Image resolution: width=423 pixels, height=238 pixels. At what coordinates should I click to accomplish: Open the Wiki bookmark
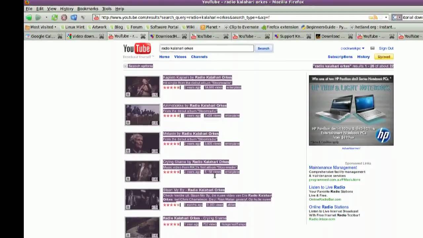pos(188,27)
